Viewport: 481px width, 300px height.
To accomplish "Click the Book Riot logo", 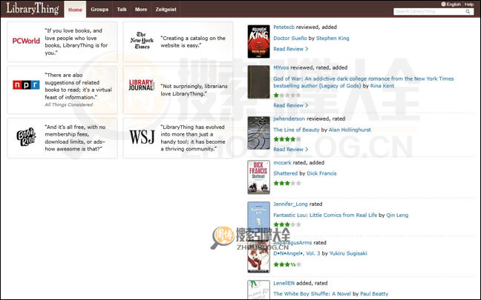I will coord(26,136).
